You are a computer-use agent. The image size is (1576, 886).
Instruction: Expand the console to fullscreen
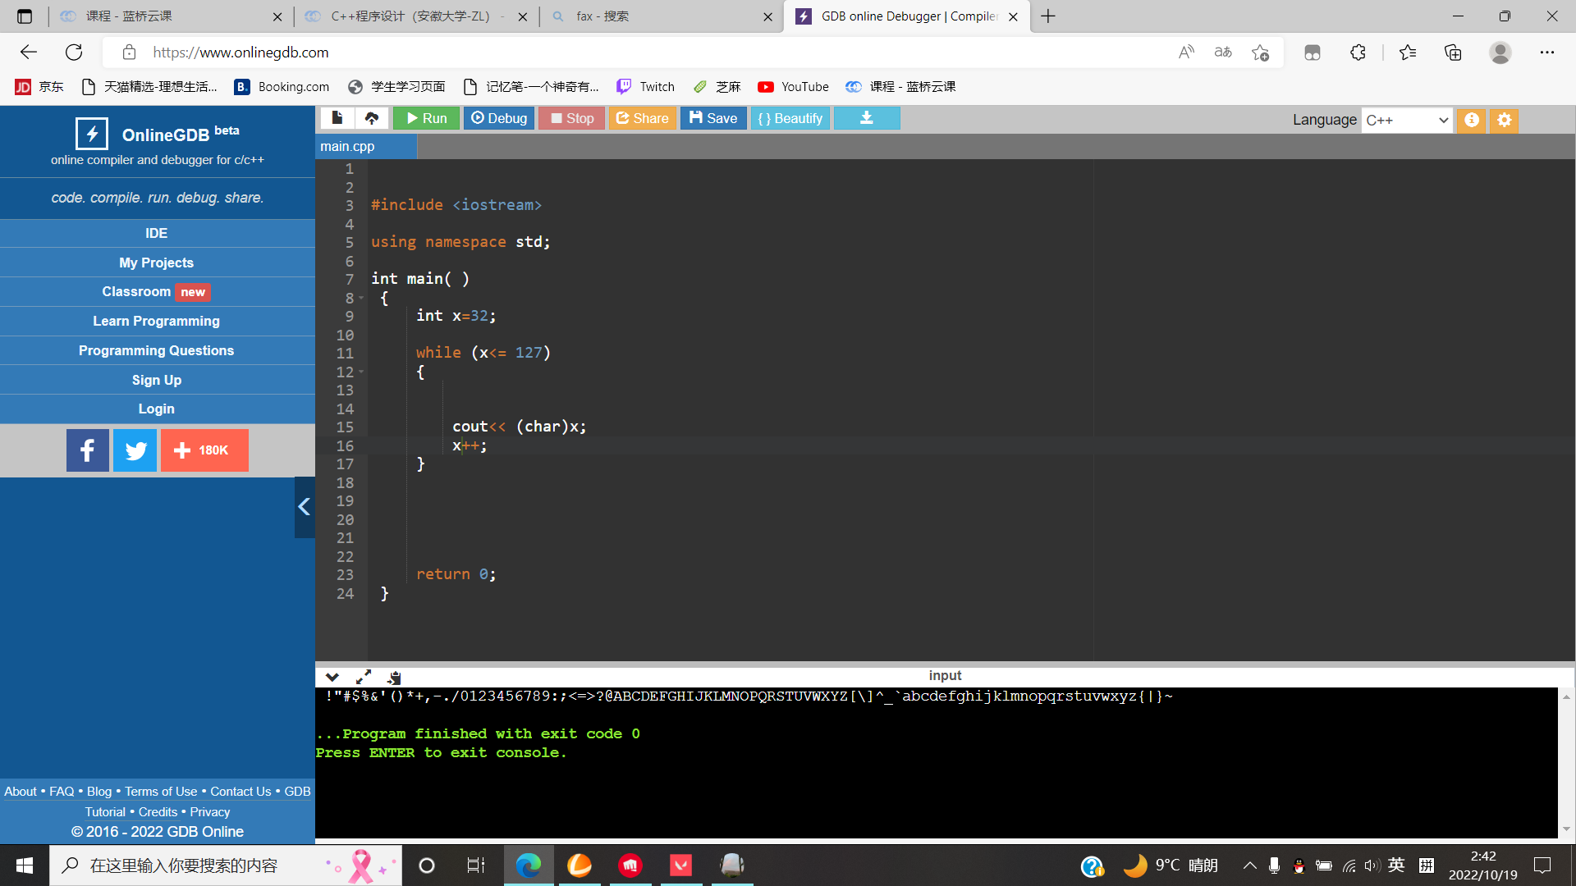point(364,677)
